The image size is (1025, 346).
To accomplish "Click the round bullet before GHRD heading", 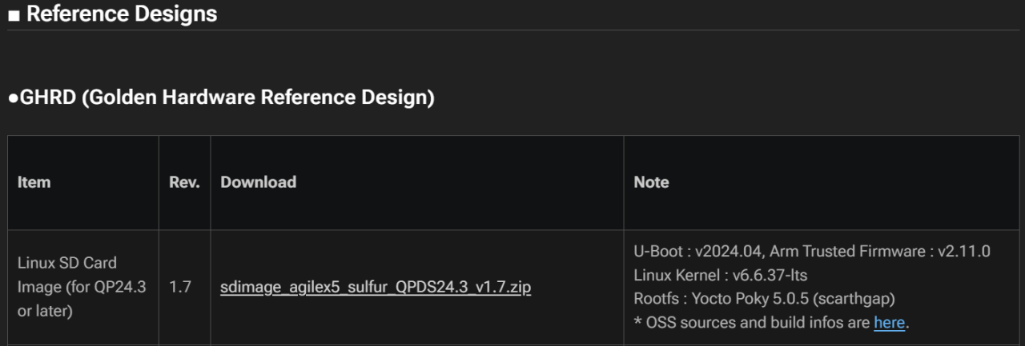I will [x=13, y=98].
